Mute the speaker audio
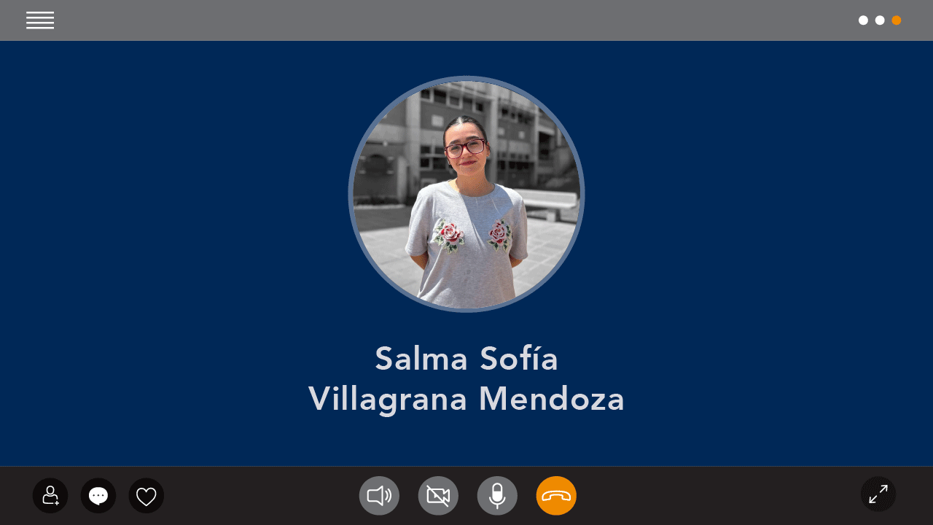 (379, 496)
